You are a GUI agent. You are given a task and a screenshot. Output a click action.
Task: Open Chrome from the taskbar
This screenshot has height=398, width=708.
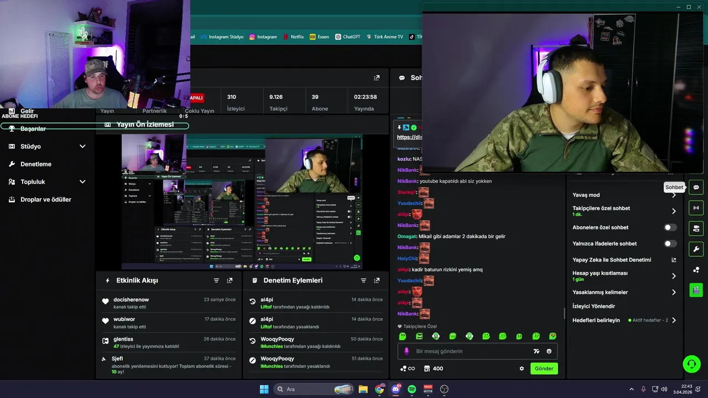379,389
